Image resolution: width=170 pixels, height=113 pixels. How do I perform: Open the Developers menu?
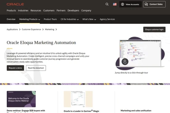pyautogui.click(x=73, y=10)
